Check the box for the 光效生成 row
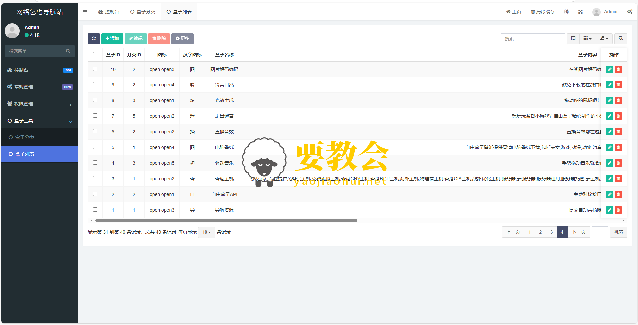The image size is (638, 325). [x=95, y=100]
